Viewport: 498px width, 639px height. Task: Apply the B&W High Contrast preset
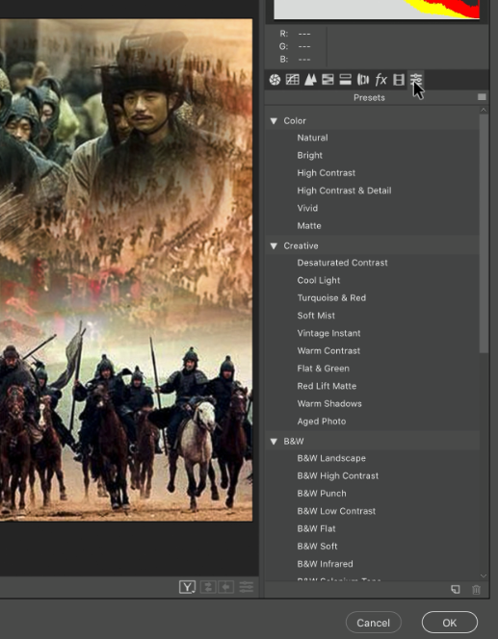click(338, 475)
